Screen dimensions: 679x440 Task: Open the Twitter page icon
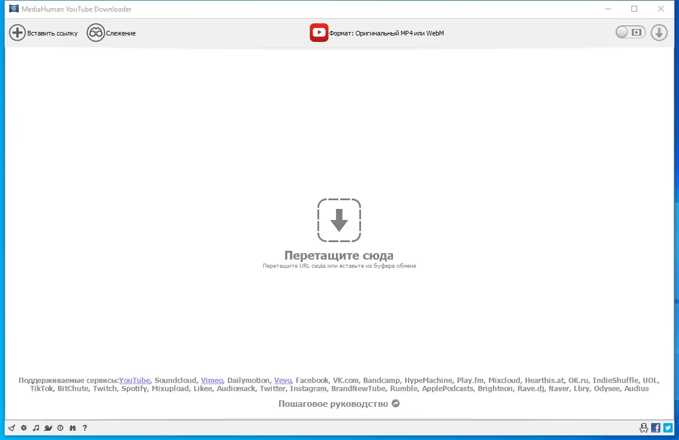(x=669, y=428)
